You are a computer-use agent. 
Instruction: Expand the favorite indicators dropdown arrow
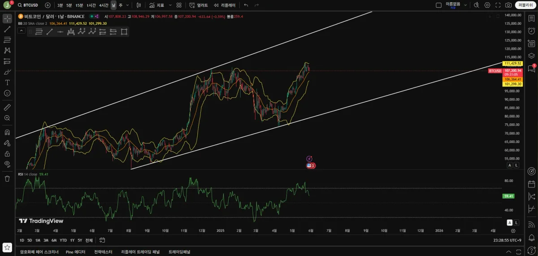(x=170, y=5)
